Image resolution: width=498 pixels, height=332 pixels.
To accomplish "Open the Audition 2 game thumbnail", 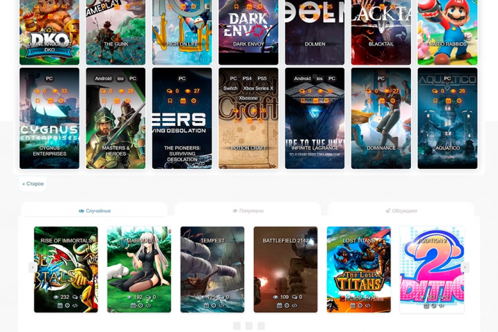I will [x=432, y=270].
